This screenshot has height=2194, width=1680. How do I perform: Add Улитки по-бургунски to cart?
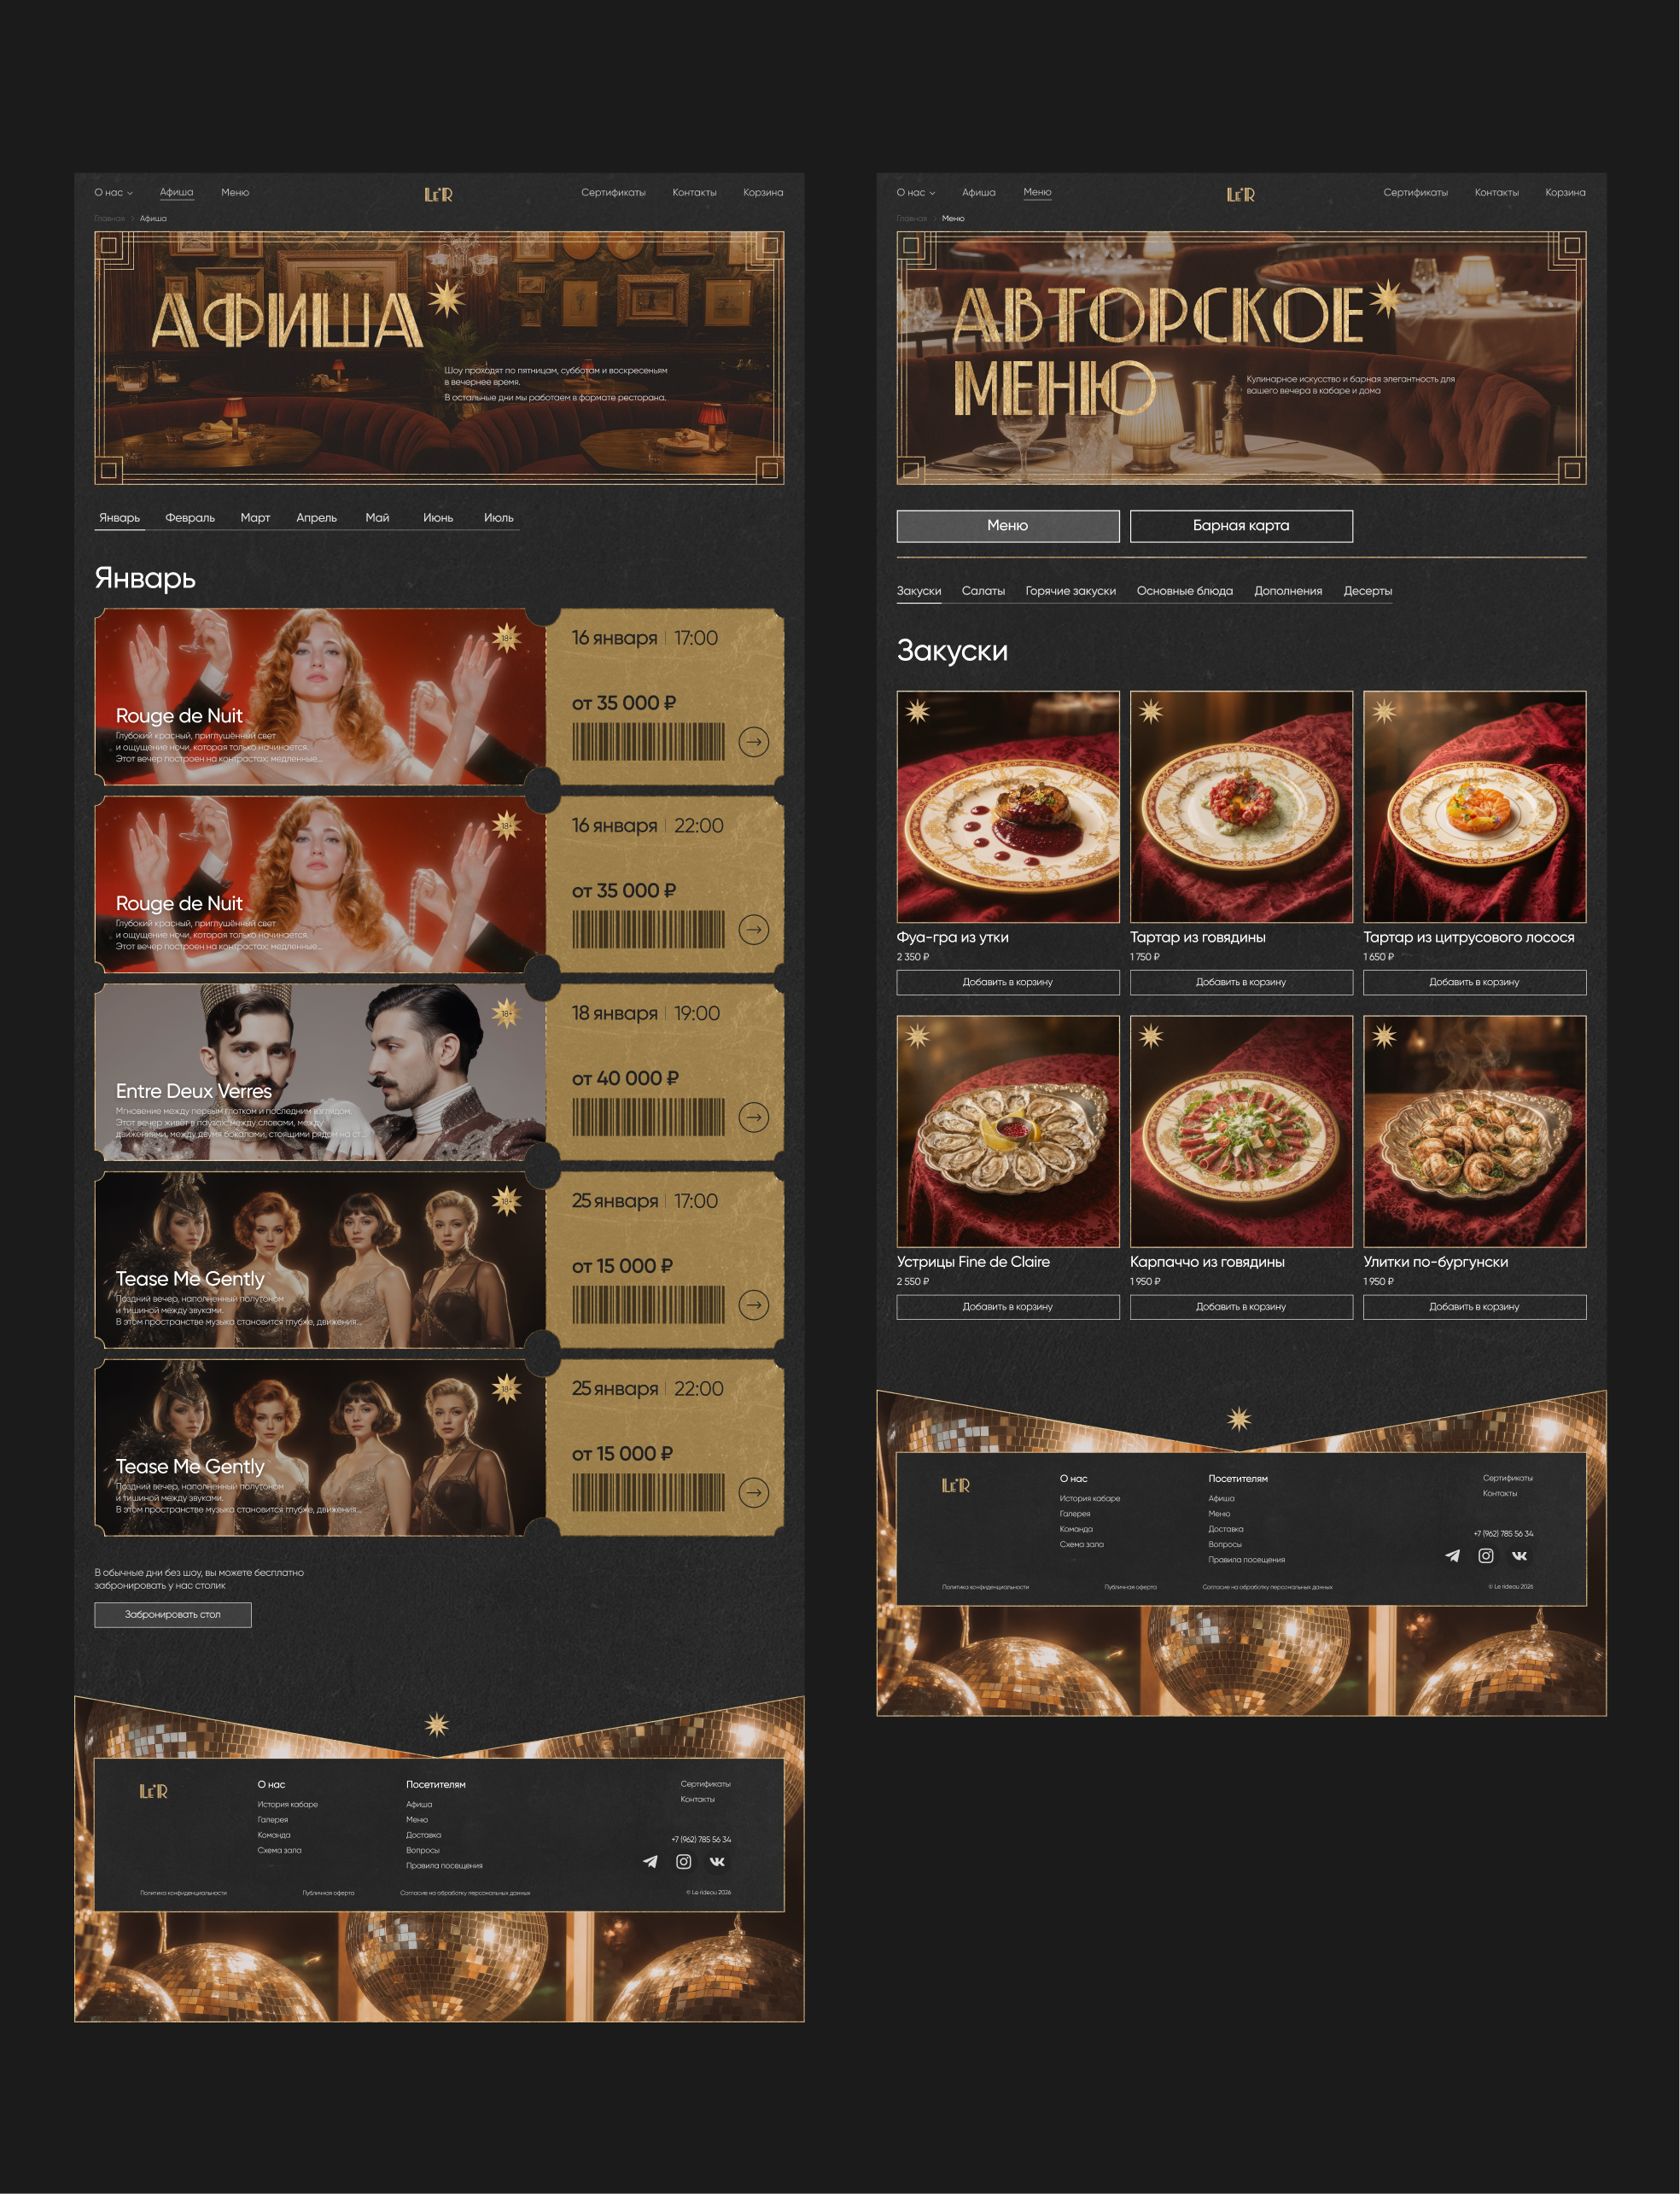tap(1474, 1307)
